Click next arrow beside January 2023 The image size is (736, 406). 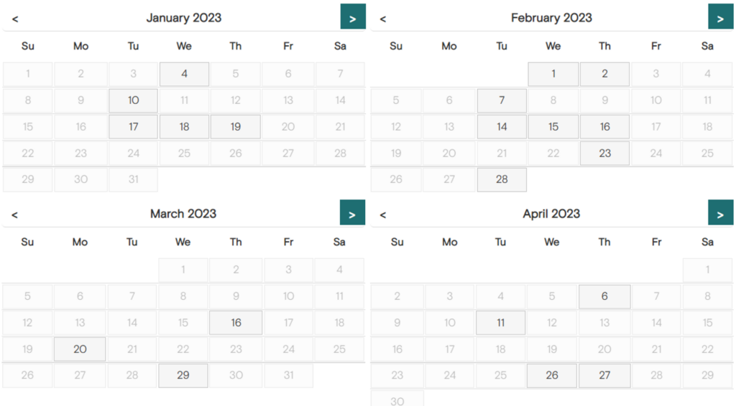click(353, 16)
